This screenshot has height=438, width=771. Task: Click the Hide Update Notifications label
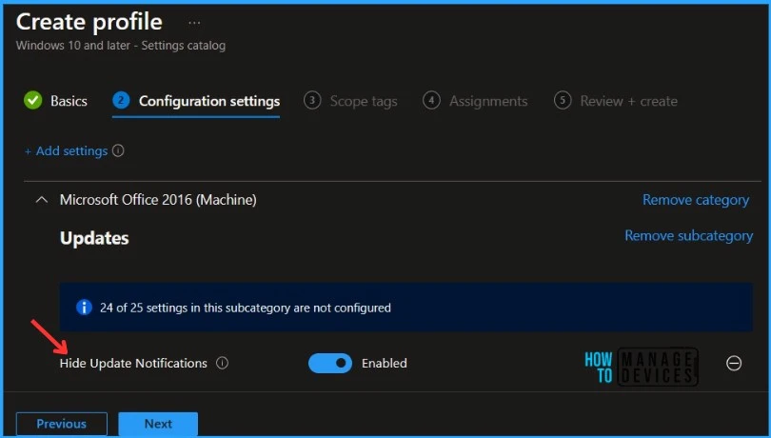(133, 363)
